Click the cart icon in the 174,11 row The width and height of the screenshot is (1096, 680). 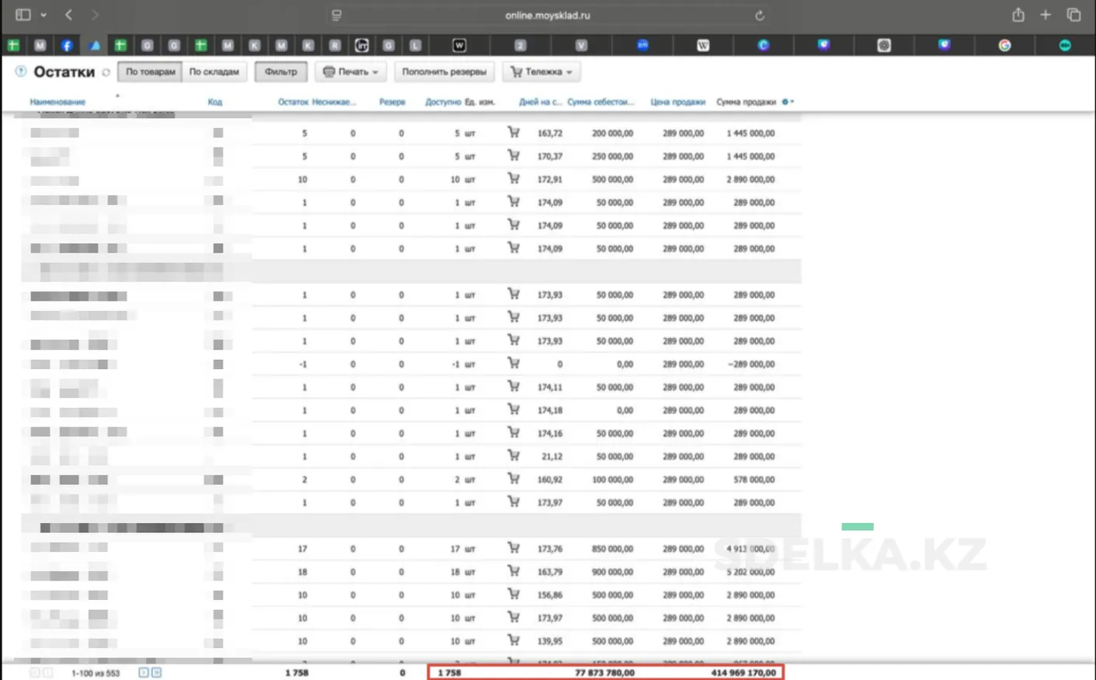point(513,386)
